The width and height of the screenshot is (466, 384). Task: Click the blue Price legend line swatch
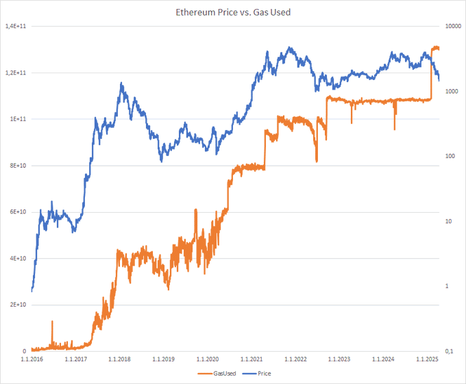pyautogui.click(x=249, y=374)
